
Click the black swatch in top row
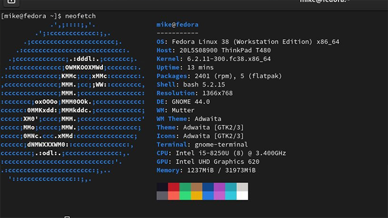[x=162, y=187]
